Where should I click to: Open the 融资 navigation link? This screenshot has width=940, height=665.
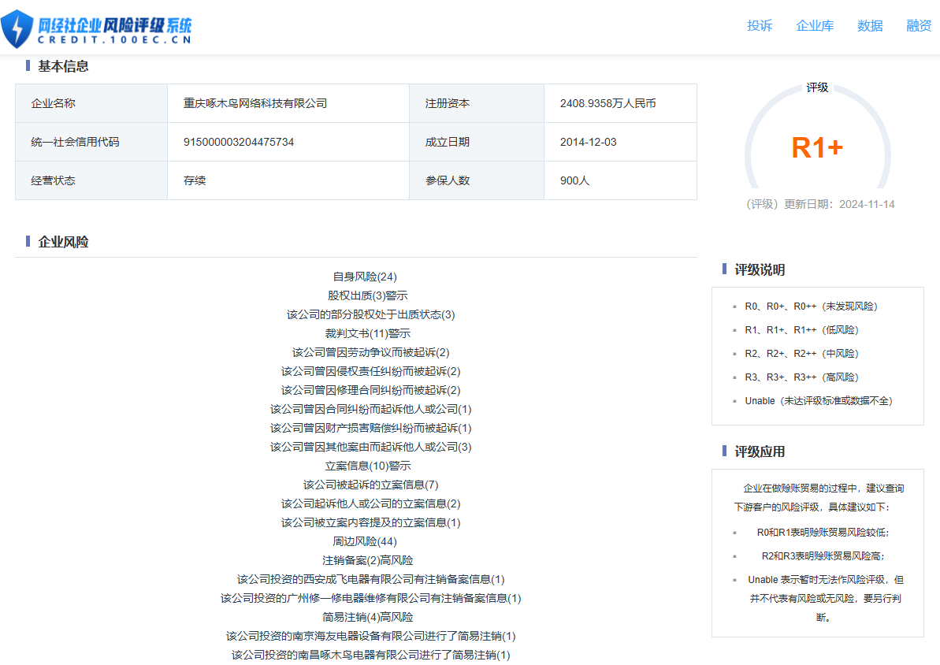coord(919,26)
